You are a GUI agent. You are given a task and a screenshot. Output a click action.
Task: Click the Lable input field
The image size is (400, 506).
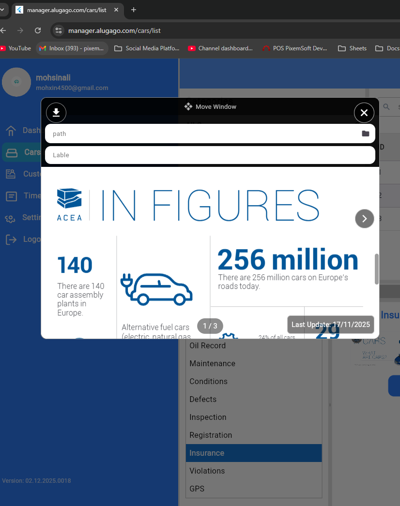click(203, 155)
